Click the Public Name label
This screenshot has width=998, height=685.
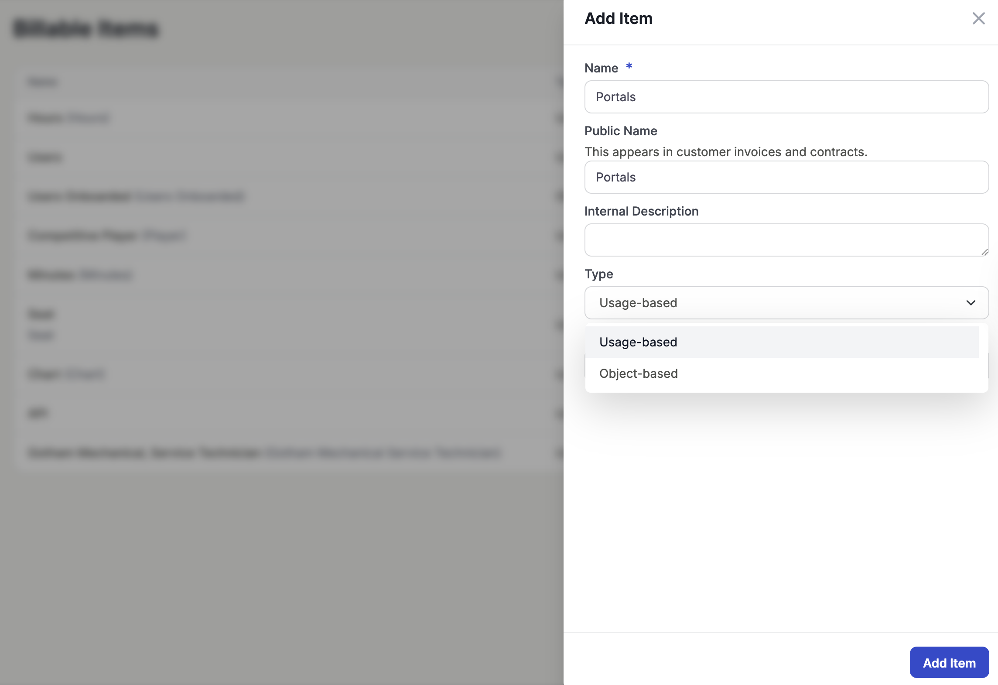click(x=620, y=131)
